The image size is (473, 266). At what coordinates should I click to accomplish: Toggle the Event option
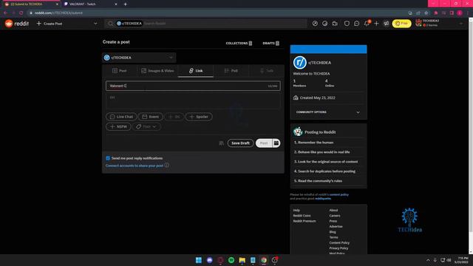pos(151,117)
